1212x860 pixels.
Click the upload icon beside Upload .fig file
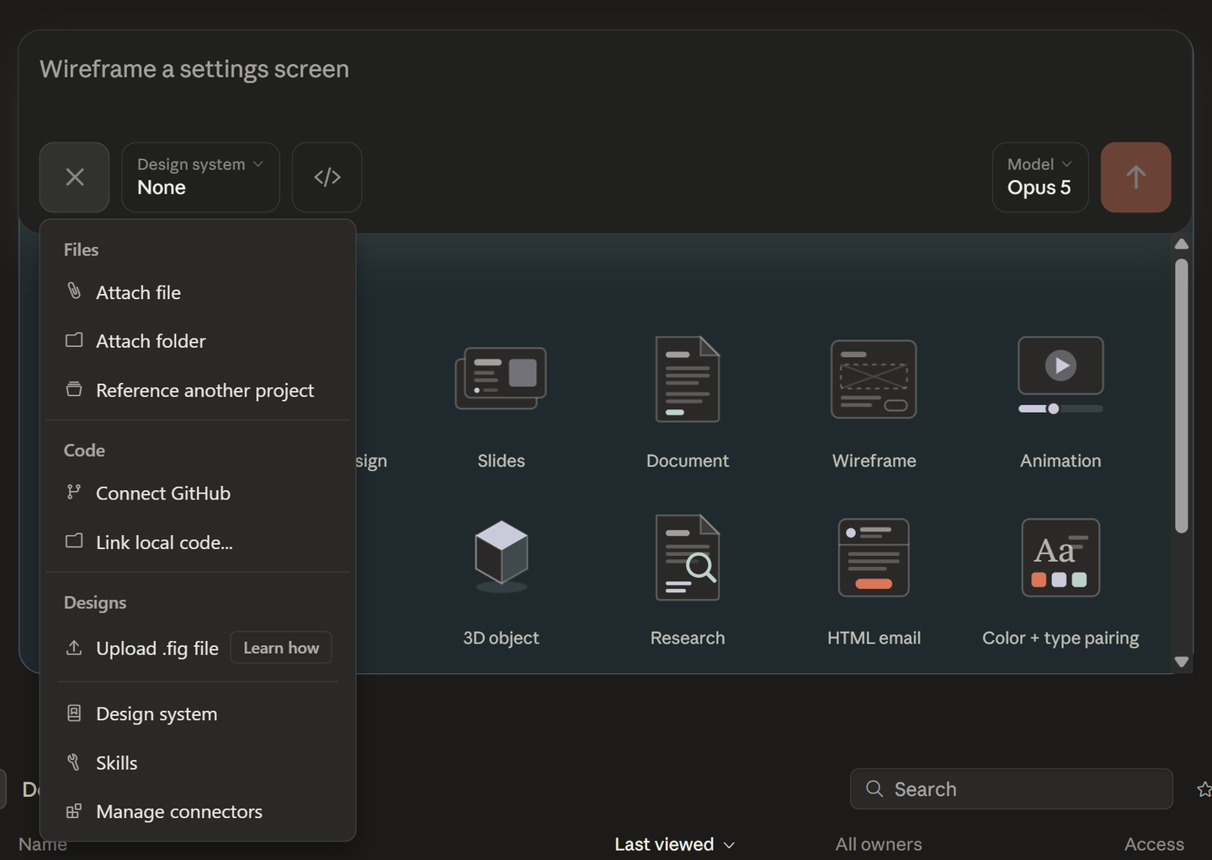pyautogui.click(x=74, y=648)
